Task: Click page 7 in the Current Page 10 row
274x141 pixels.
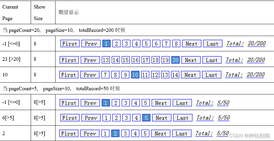Action: click(x=105, y=75)
